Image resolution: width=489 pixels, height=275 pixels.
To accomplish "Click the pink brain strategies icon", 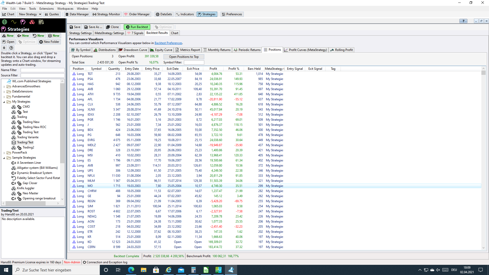I will click(x=23, y=22).
